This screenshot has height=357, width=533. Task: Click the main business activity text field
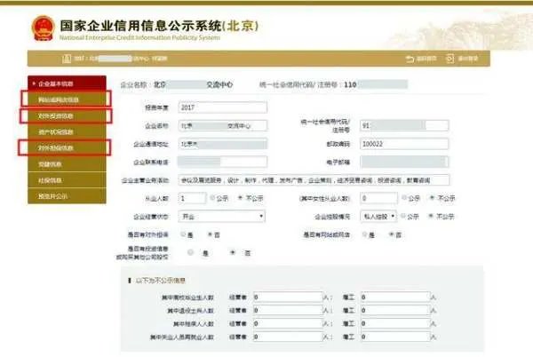coord(314,180)
